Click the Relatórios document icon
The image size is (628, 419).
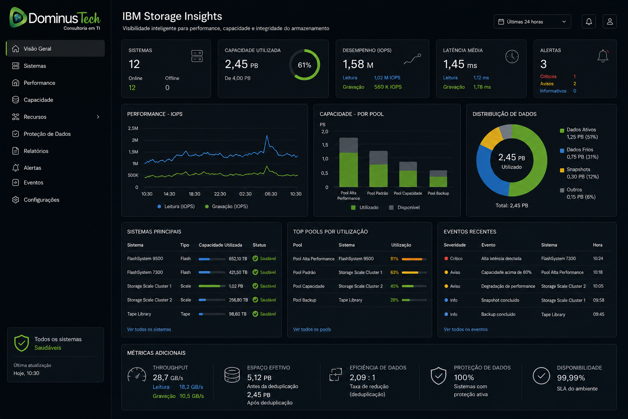[16, 151]
